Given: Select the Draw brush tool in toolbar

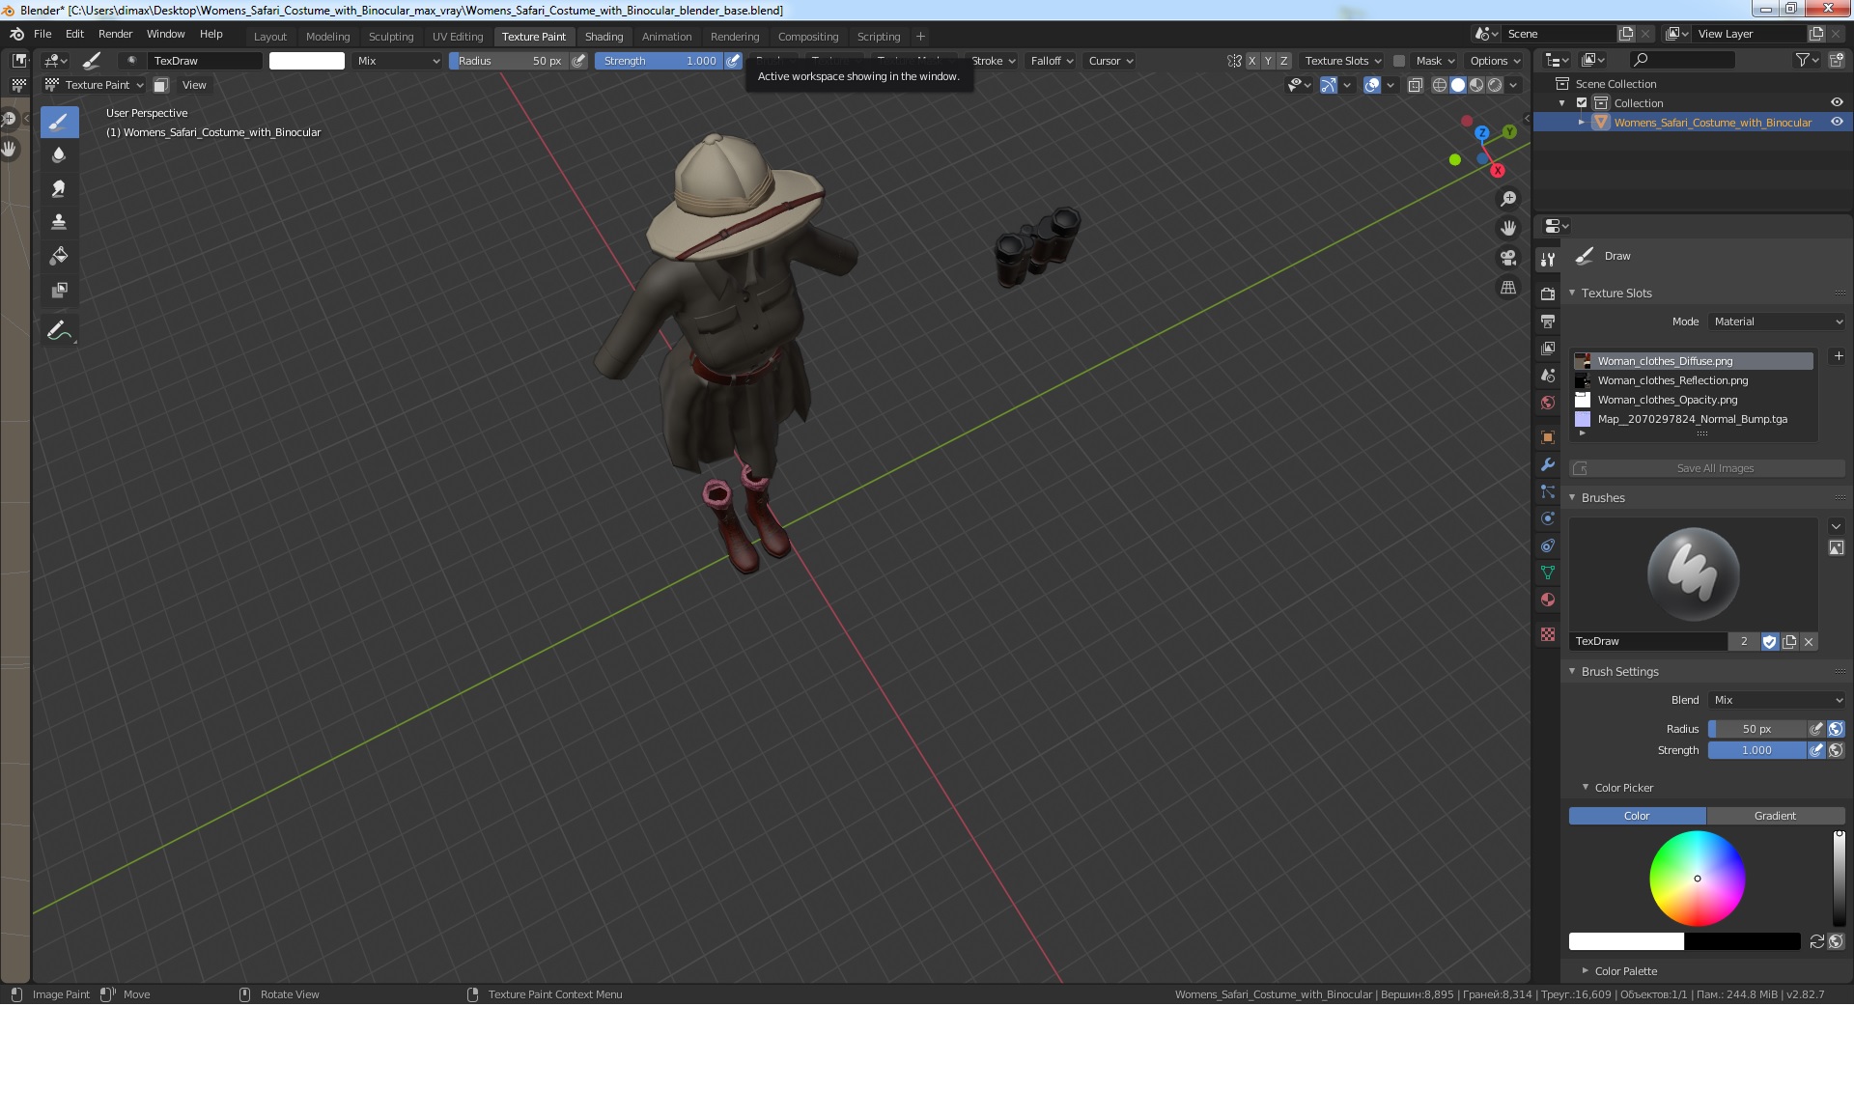Looking at the screenshot, I should click(x=59, y=122).
